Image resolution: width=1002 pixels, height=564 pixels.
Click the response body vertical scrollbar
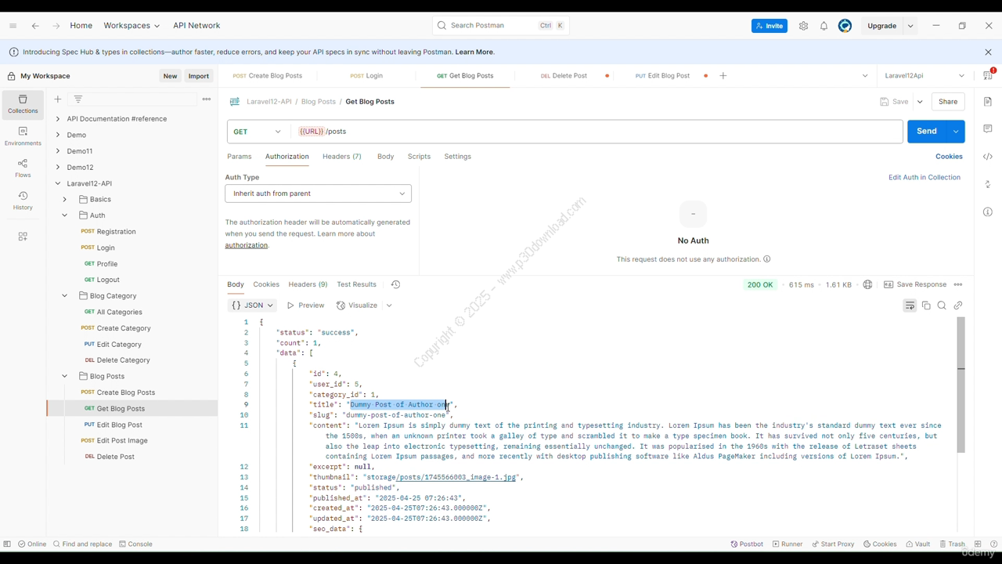click(961, 385)
